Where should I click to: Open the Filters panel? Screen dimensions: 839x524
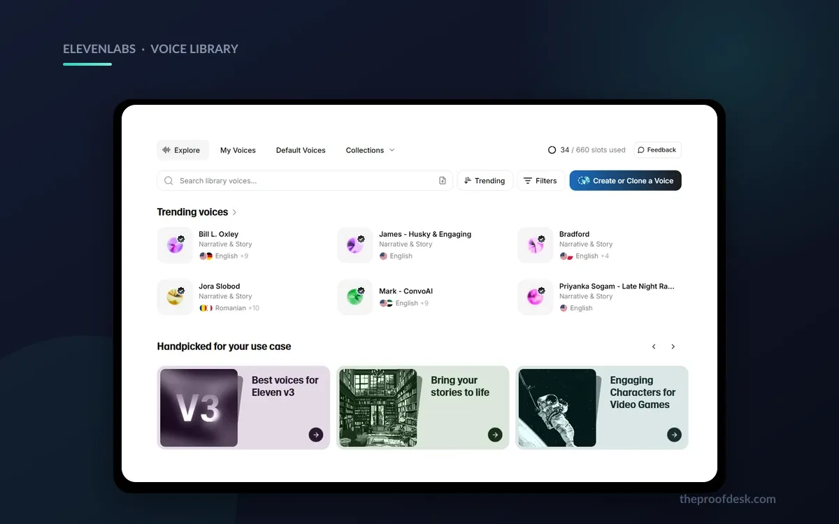[x=541, y=181]
